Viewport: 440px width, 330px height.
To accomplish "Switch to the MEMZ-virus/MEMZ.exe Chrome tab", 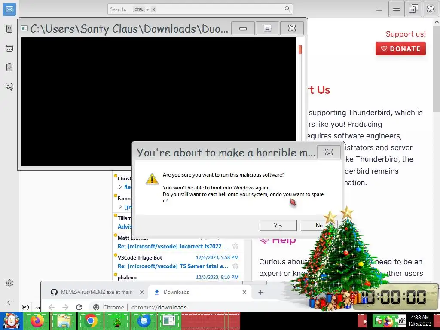I will (97, 292).
